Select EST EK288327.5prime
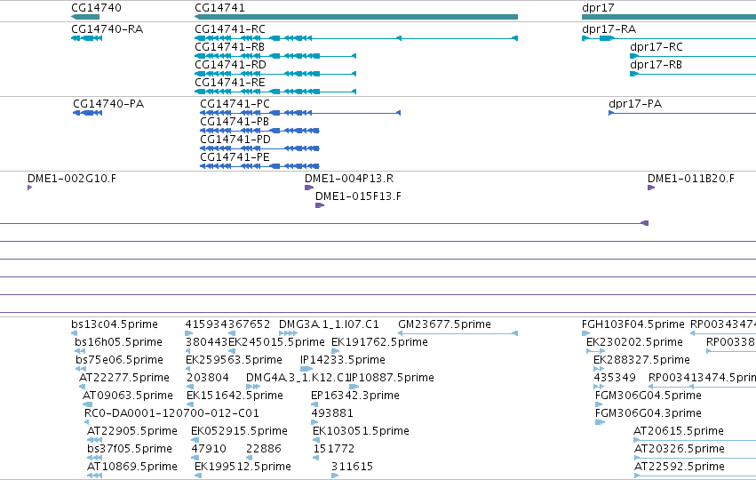 click(x=641, y=360)
